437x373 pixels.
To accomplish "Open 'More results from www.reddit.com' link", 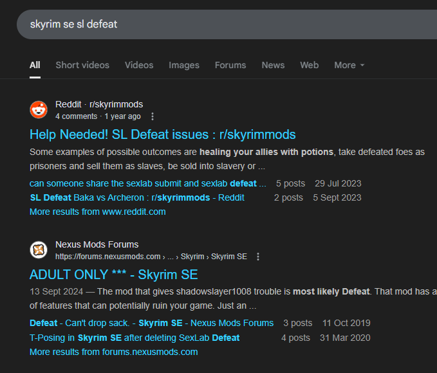I will click(x=98, y=212).
